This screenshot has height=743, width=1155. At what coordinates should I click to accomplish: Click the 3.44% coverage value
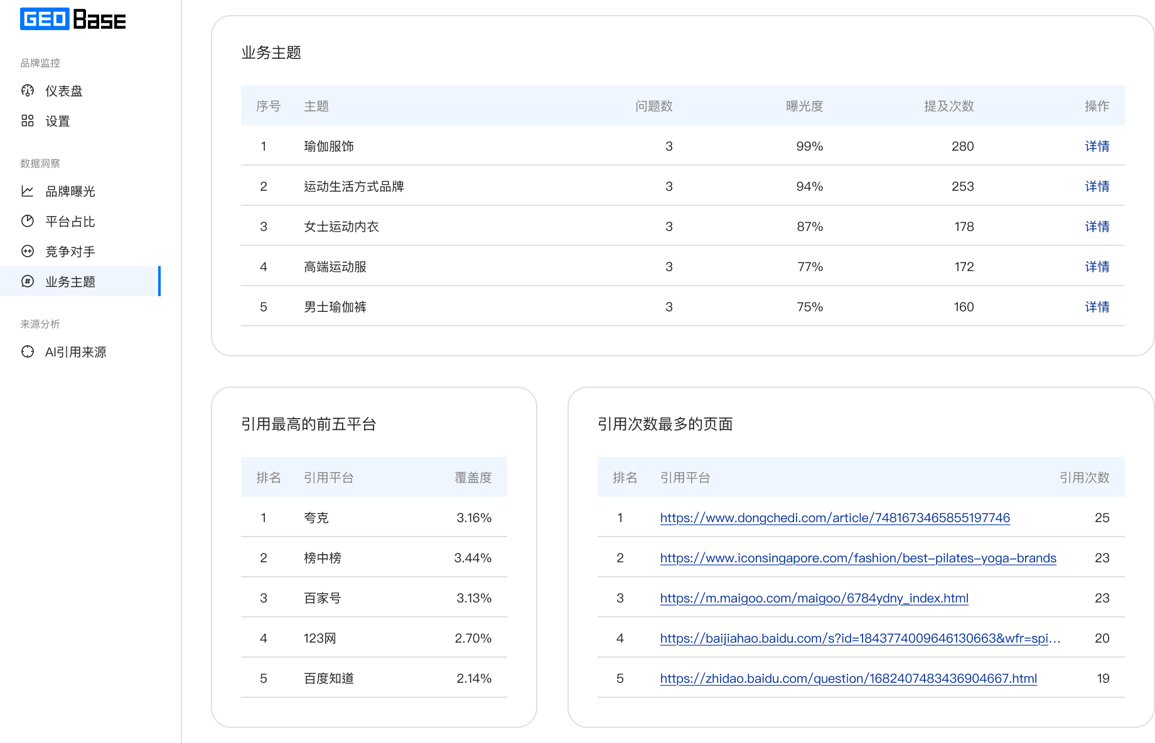click(473, 558)
